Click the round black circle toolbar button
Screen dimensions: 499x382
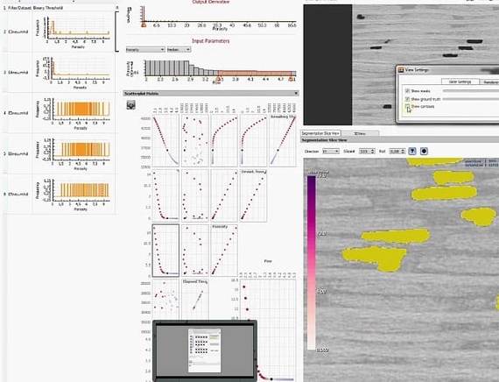click(424, 151)
